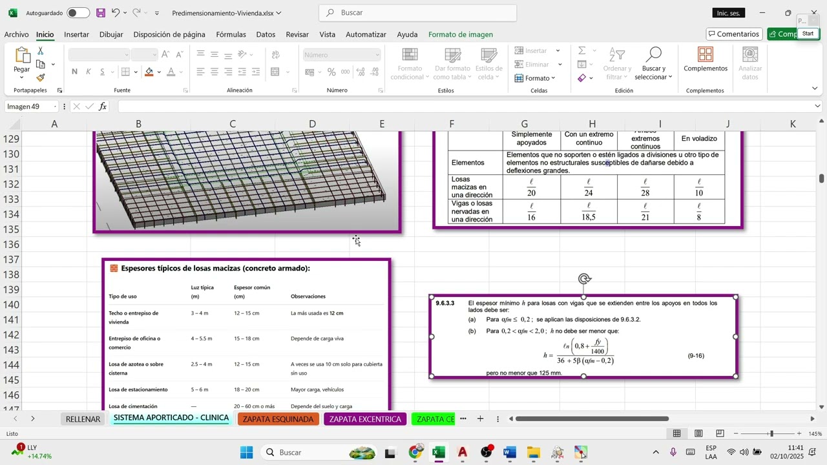Open Formato condicional
The image size is (827, 465).
410,64
